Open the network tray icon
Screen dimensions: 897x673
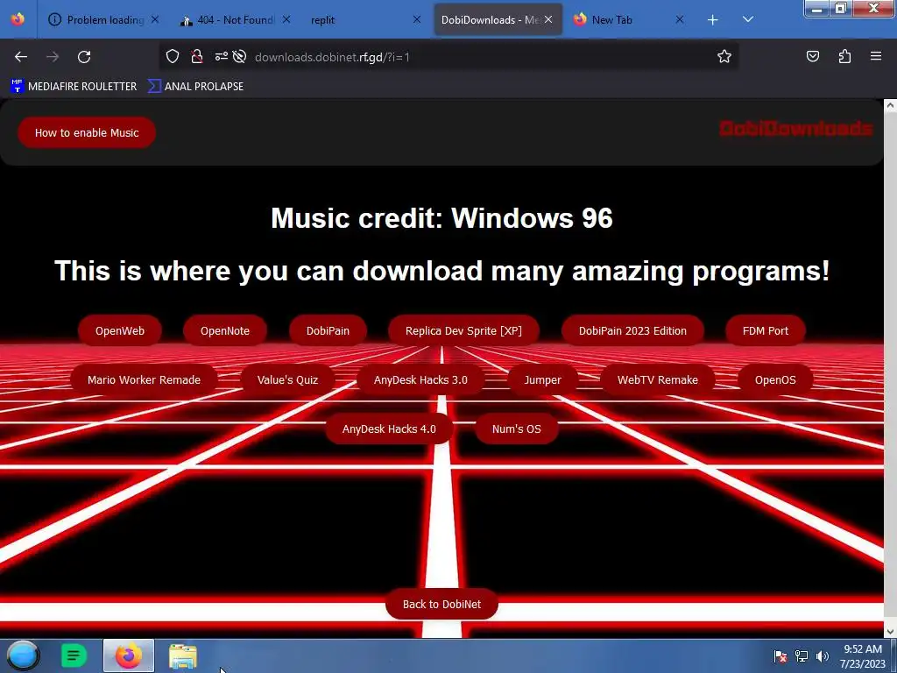(802, 656)
